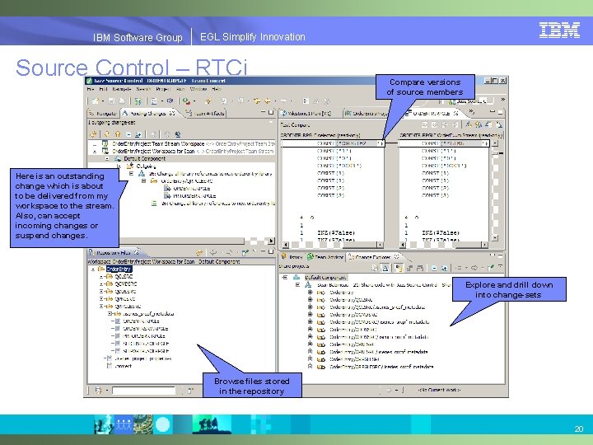
Task: Open the File menu
Action: (91, 89)
